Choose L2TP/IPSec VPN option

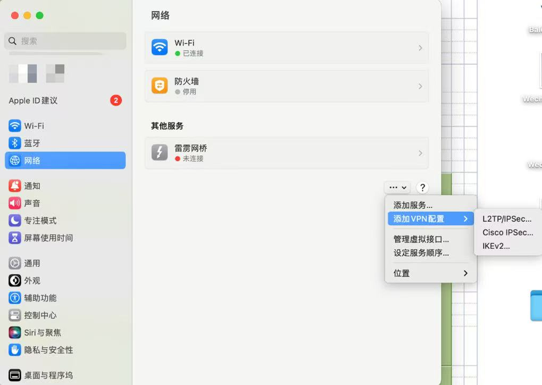[x=506, y=219]
